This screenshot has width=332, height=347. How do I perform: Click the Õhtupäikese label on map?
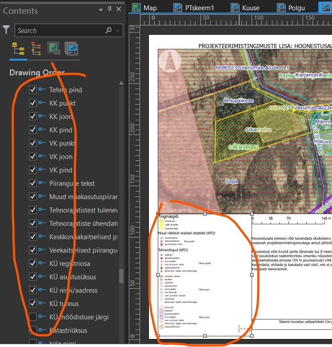[238, 101]
